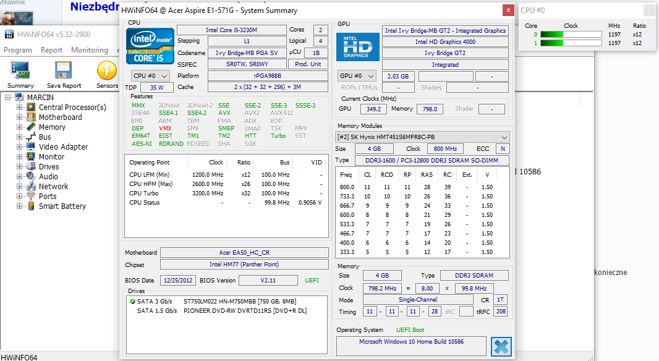Screen dimensions: 659x361
Task: Expand the Motherboard tree node
Action: pyautogui.click(x=19, y=117)
